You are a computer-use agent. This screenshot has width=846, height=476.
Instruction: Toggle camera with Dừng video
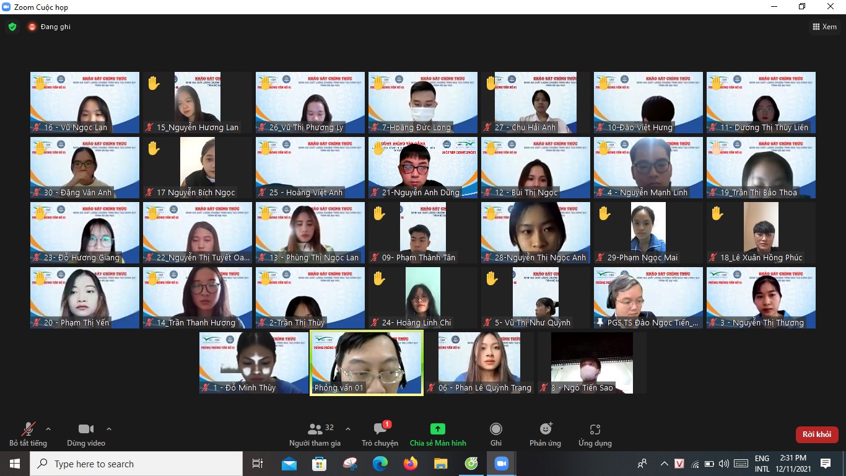pyautogui.click(x=85, y=429)
